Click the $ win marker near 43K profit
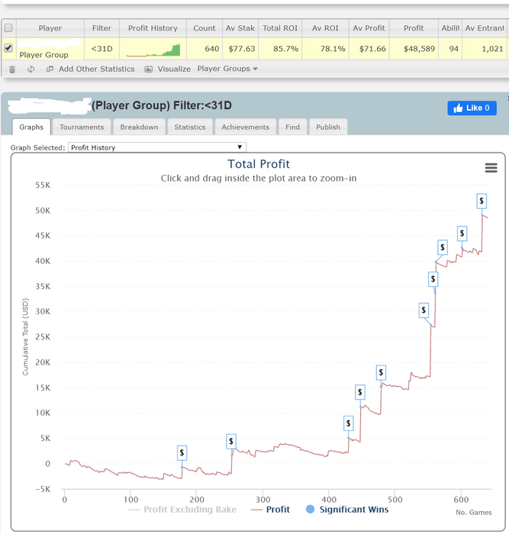This screenshot has width=509, height=534. click(x=462, y=233)
